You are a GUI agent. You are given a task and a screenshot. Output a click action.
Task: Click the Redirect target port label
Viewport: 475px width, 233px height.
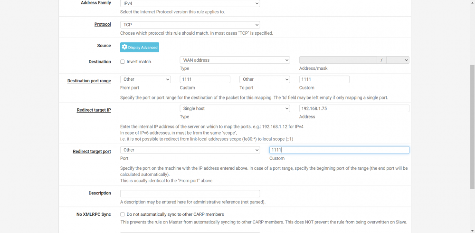[92, 151]
